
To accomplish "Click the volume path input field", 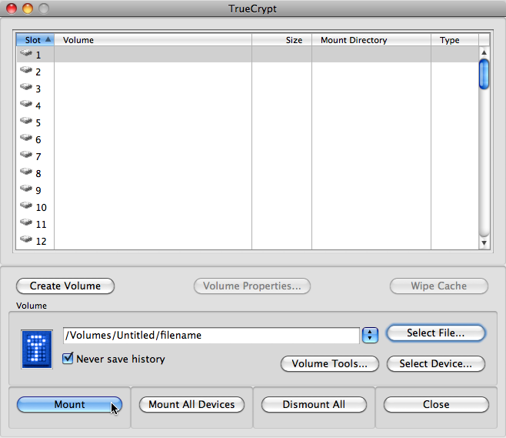I will [x=211, y=336].
